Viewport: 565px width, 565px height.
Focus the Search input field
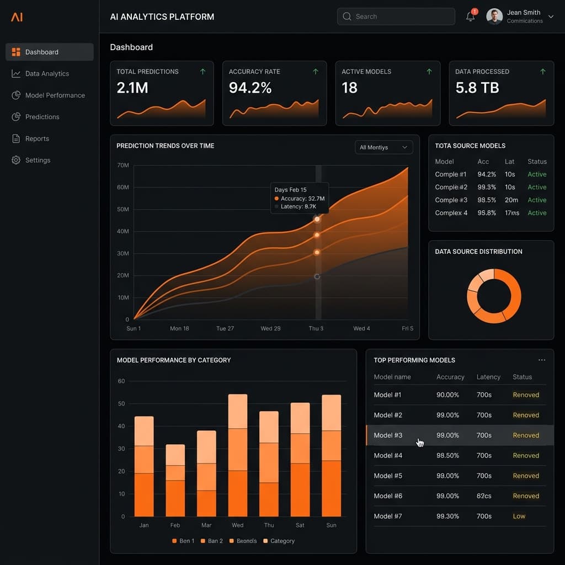(396, 17)
